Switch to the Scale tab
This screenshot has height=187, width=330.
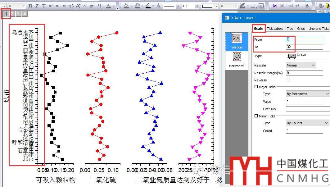click(x=259, y=29)
